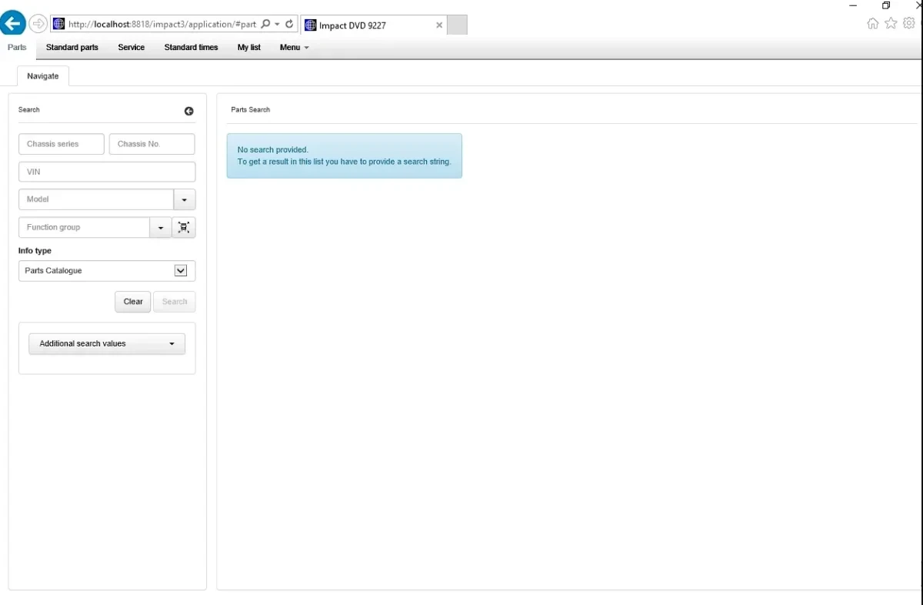The image size is (923, 605).
Task: Expand the Model dropdown arrow
Action: pyautogui.click(x=185, y=199)
